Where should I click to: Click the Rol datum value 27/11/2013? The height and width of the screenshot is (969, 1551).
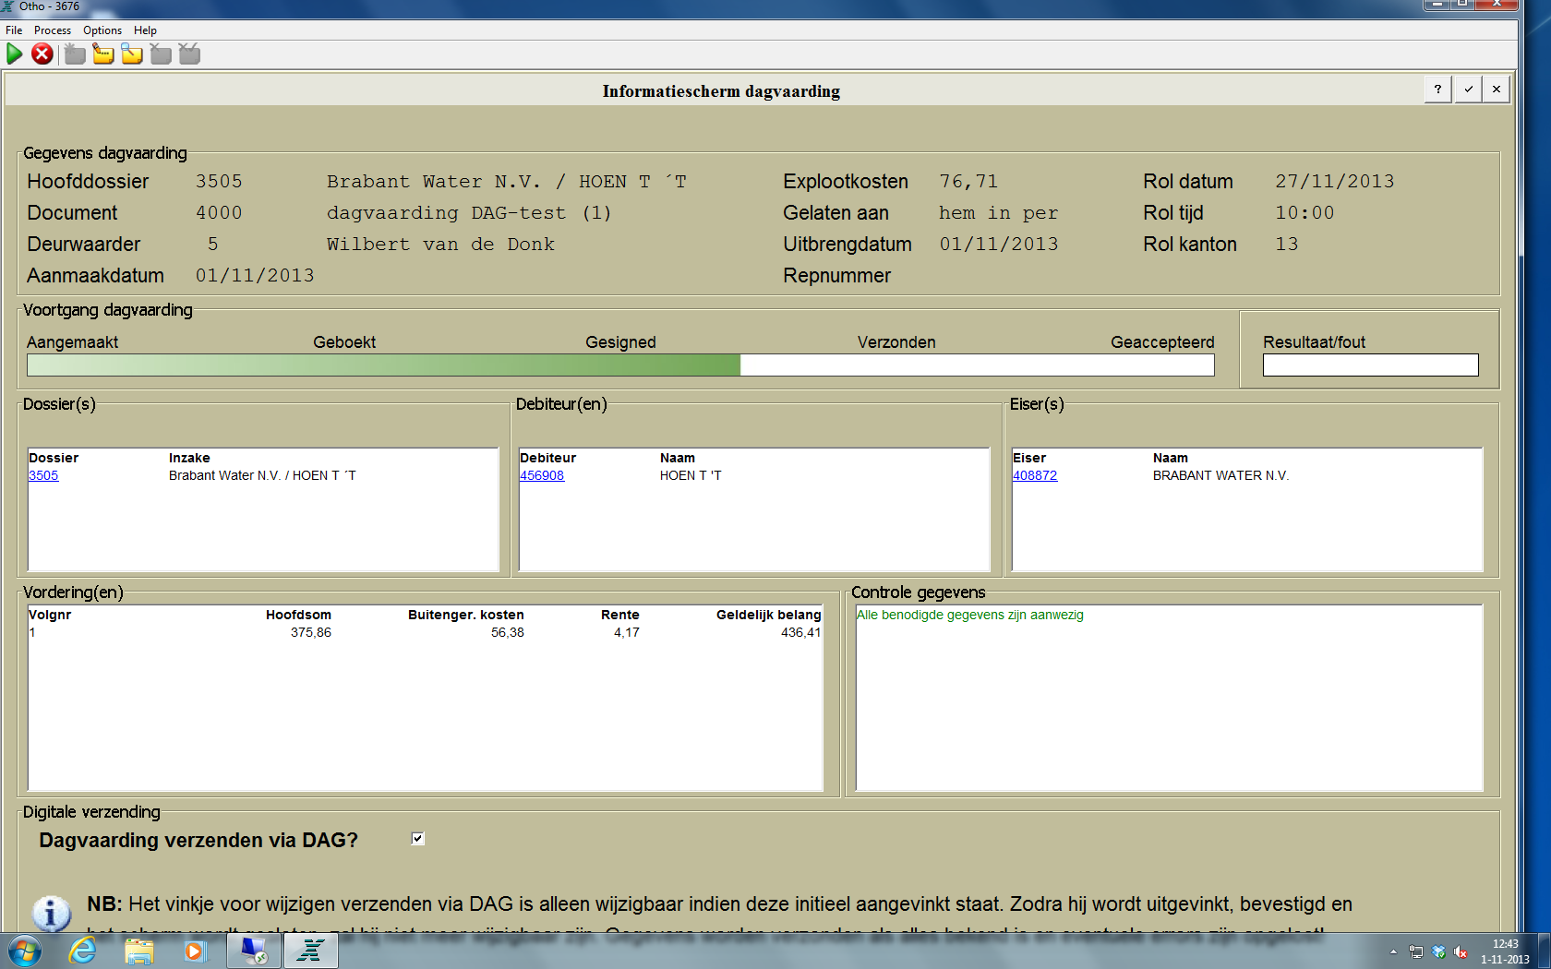(x=1335, y=182)
